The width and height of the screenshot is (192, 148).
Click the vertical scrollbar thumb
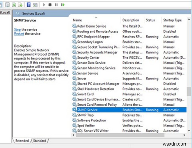click(189, 91)
